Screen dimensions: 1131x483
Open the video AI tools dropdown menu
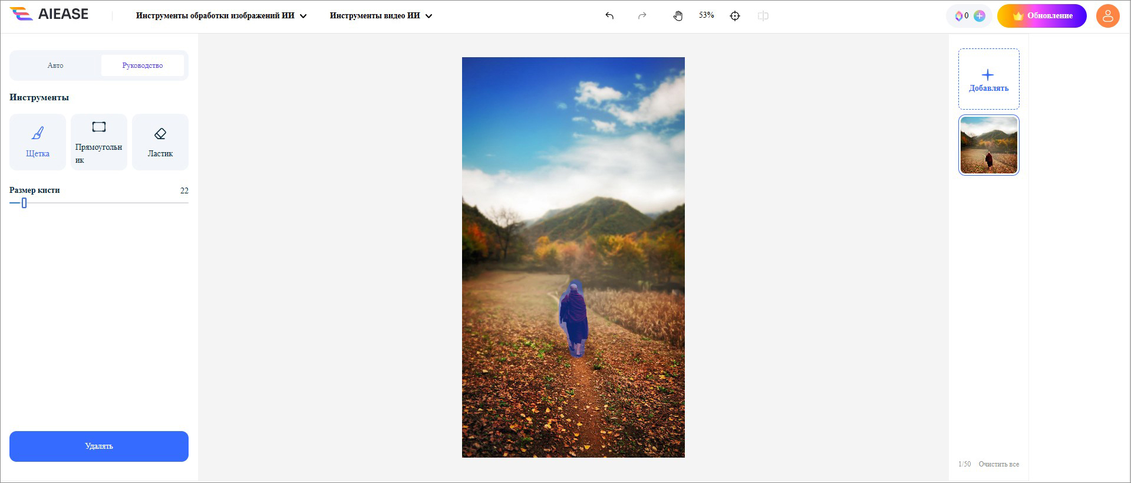point(381,16)
